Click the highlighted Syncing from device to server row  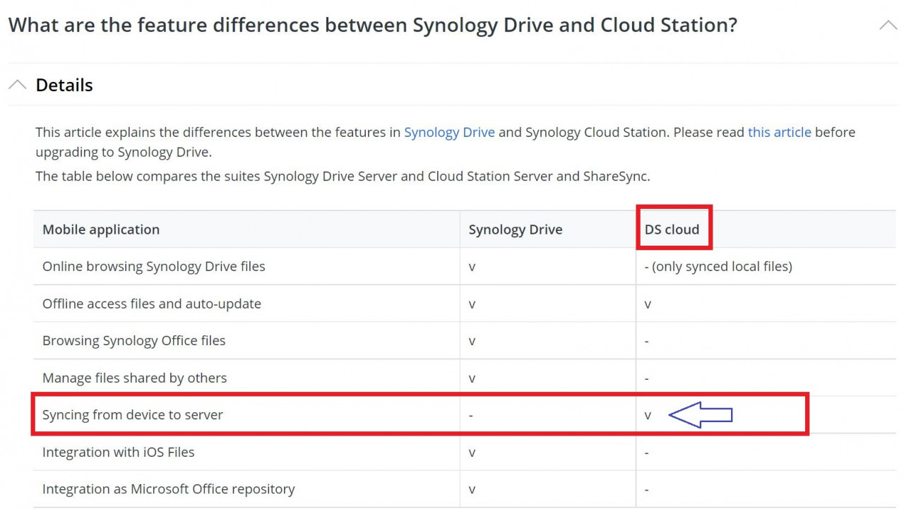(133, 415)
